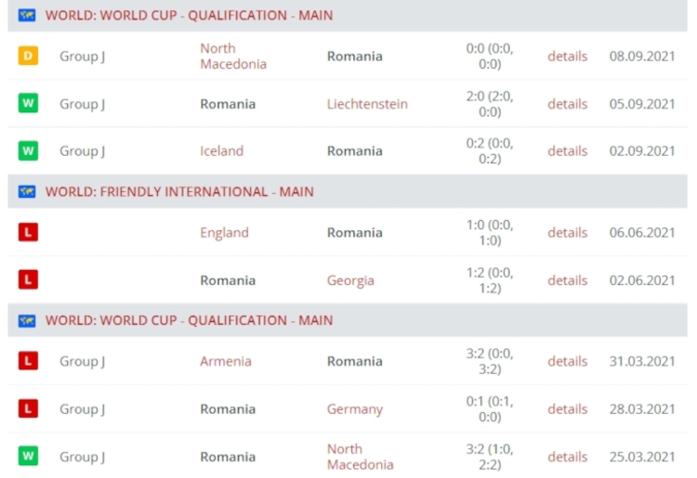
Task: Click the L badge for Armenia match
Action: (28, 361)
